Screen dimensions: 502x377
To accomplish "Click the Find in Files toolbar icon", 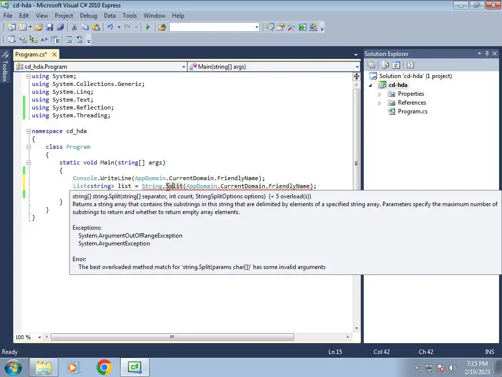I will coord(162,27).
